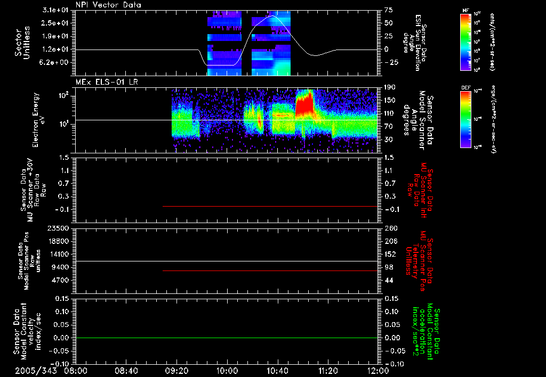Click the "12:00" end time label

click(378, 371)
